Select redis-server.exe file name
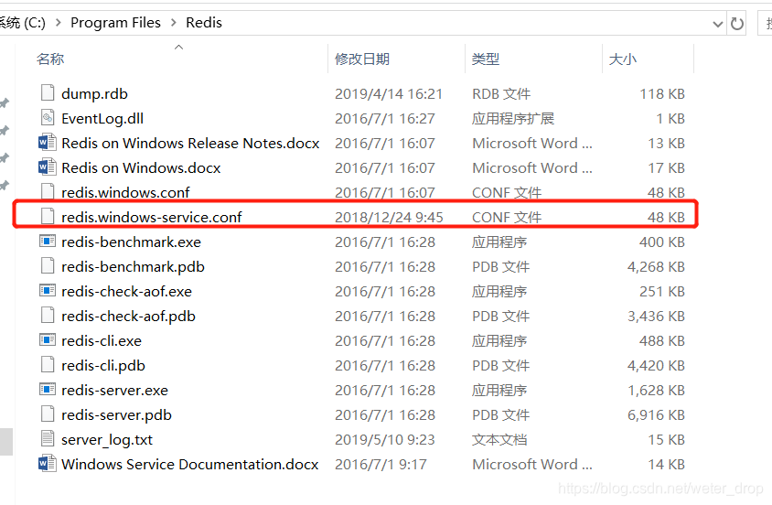The width and height of the screenshot is (772, 505). click(x=114, y=390)
